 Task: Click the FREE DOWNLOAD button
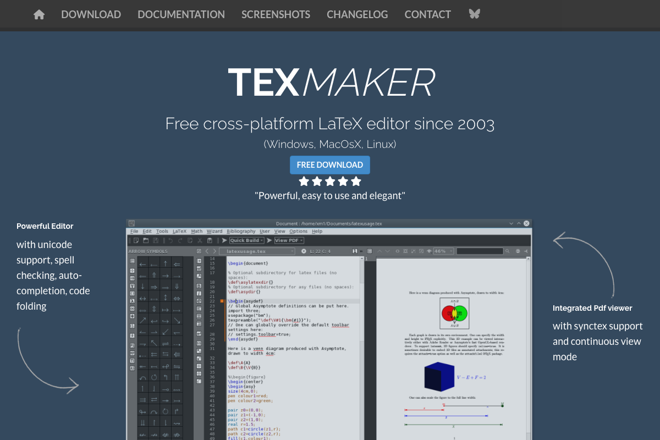coord(330,165)
